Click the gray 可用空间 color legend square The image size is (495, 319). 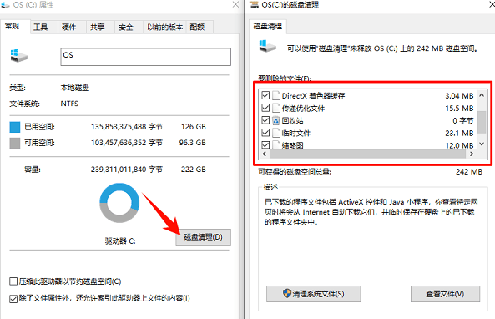click(15, 143)
